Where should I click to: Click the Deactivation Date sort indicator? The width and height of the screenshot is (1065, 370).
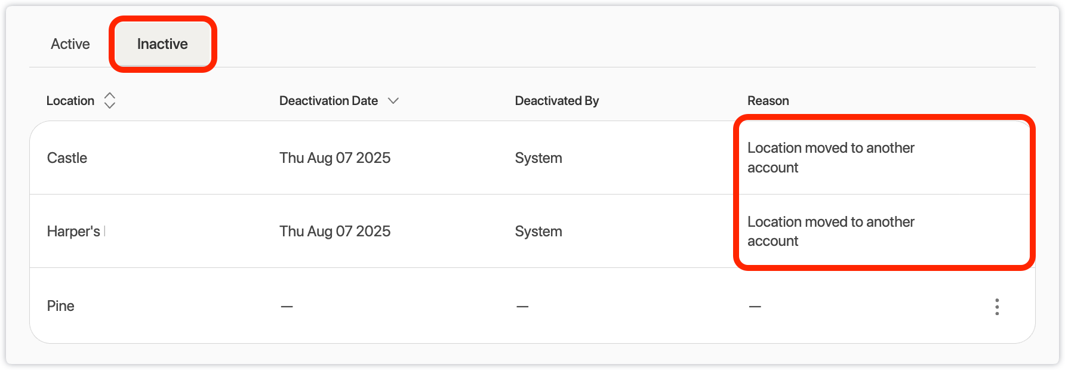tap(394, 101)
